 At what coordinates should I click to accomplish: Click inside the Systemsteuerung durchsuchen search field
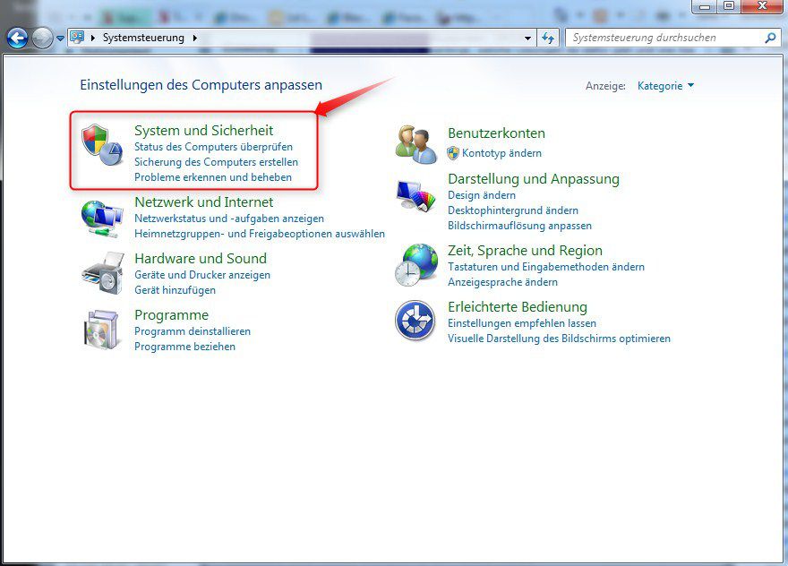click(x=663, y=38)
